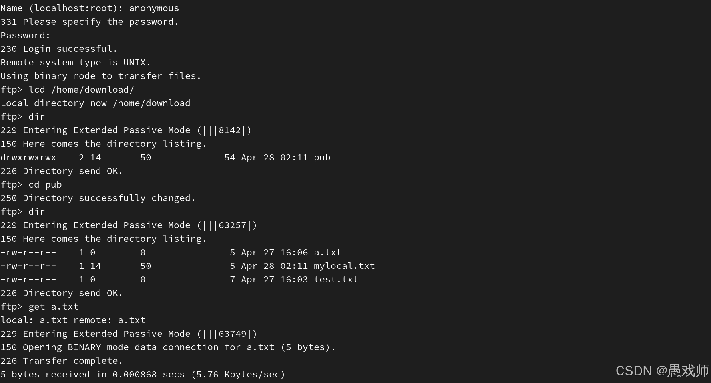Click '230 Login successful.' line
Screen dimensions: 711x383
[59, 49]
